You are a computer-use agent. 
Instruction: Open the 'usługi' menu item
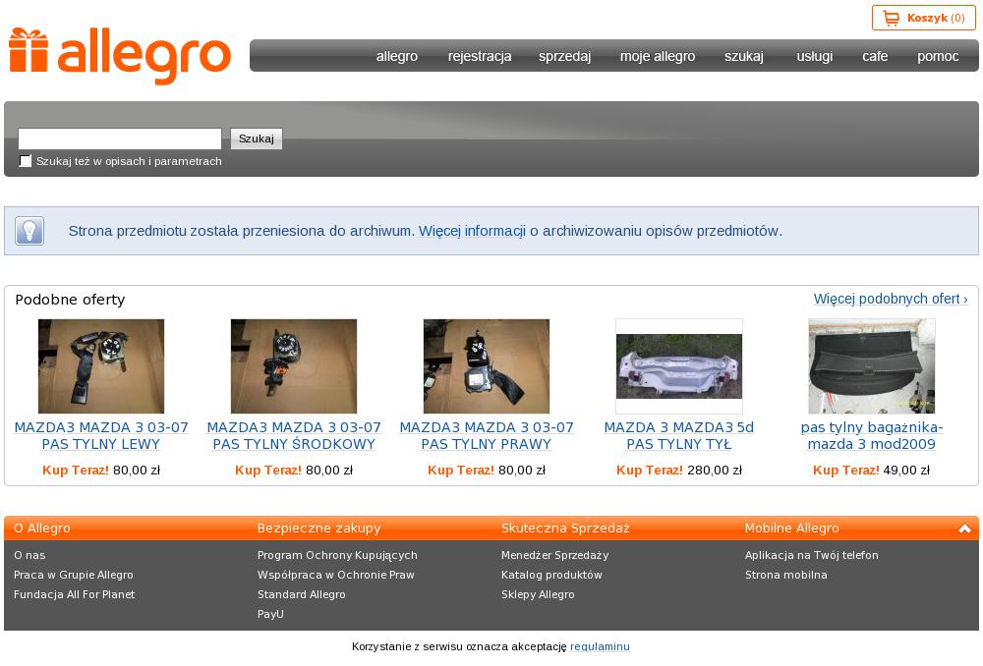click(x=815, y=56)
